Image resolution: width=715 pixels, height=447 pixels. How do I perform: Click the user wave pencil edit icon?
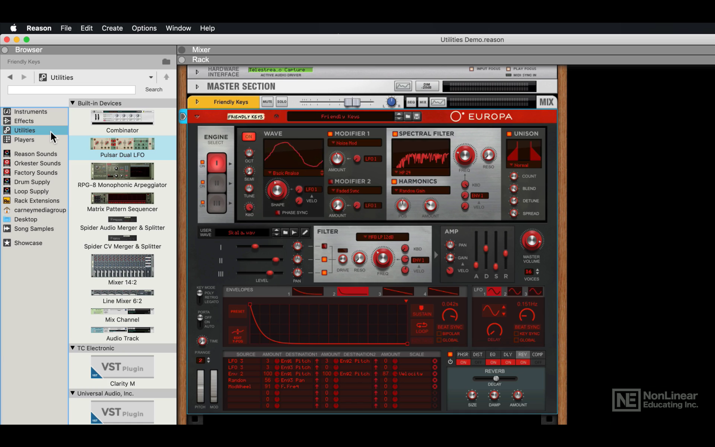pos(305,233)
